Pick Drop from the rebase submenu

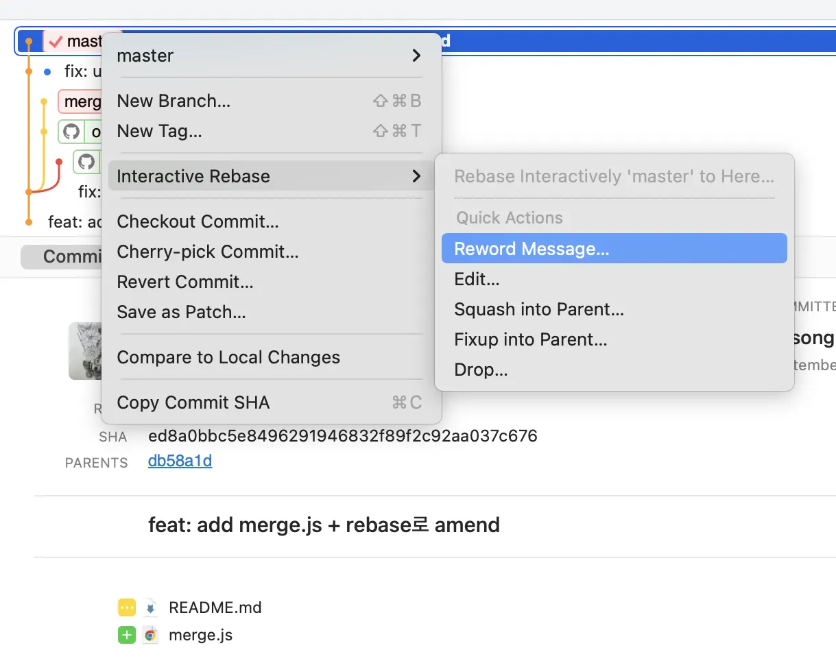[481, 370]
